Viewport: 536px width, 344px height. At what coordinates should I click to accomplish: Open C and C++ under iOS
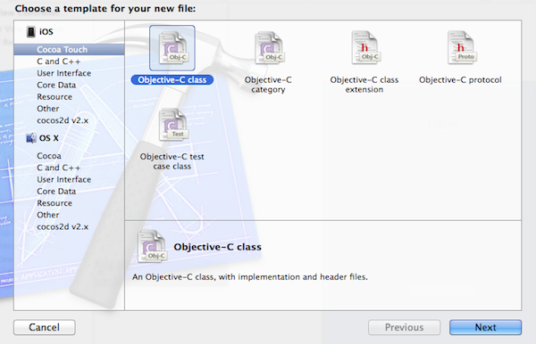[x=58, y=61]
